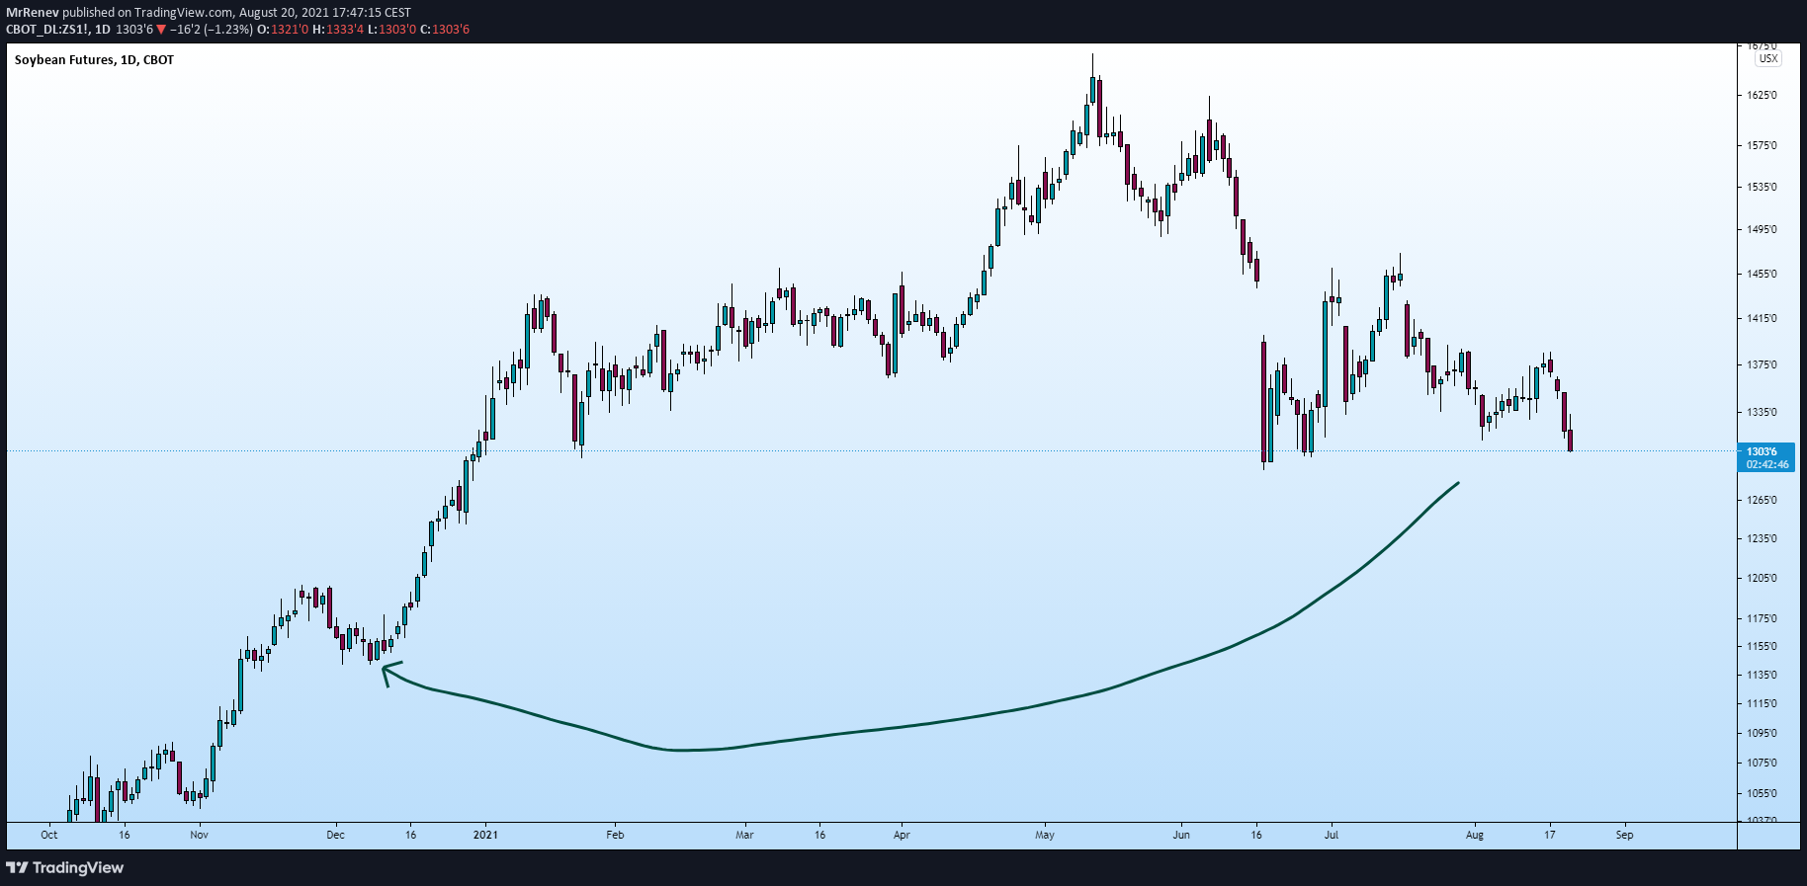The height and width of the screenshot is (886, 1807).
Task: Click the 1115'0 price axis label
Action: click(1762, 704)
